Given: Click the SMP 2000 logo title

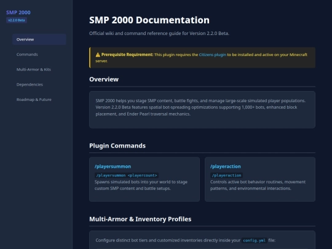Looking at the screenshot, I should coord(18,12).
